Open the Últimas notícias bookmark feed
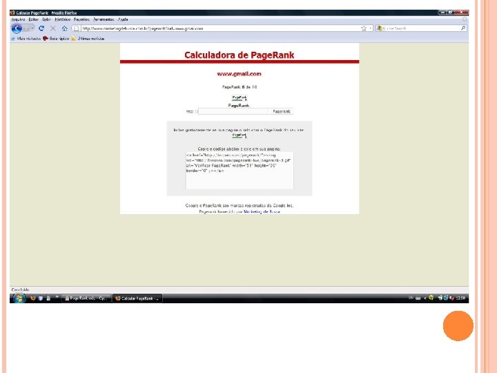 tap(88, 39)
